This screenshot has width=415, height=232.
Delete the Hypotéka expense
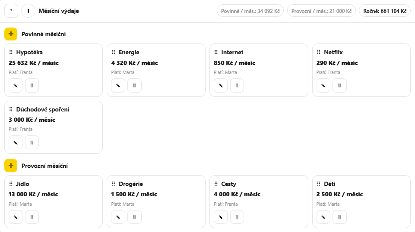pyautogui.click(x=32, y=86)
